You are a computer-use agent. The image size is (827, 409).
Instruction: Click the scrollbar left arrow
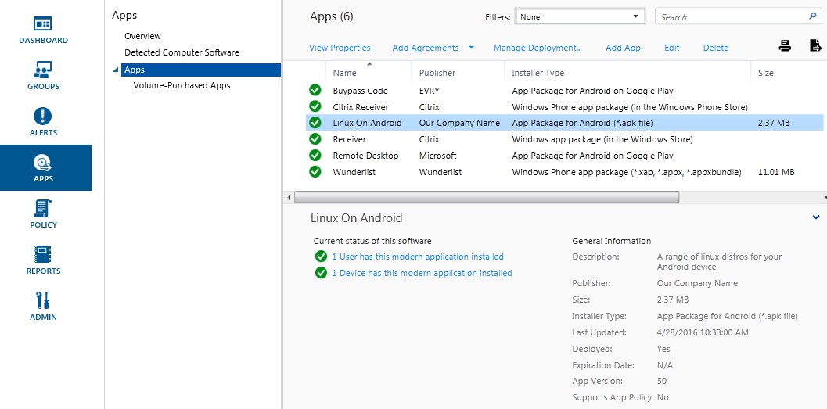tap(289, 197)
